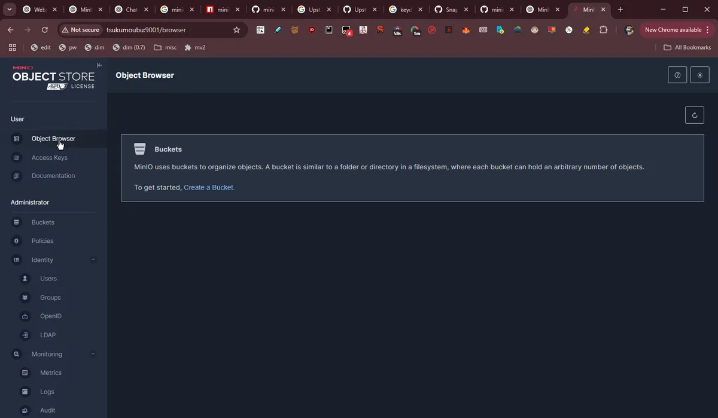Open the Policies page

42,241
